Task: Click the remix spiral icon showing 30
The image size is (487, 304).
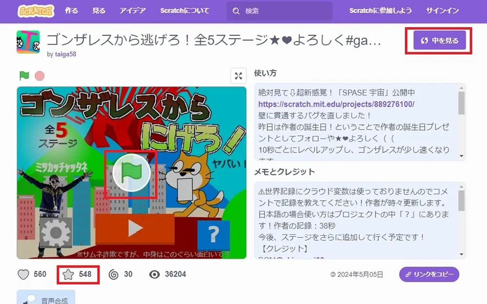Action: click(x=113, y=274)
